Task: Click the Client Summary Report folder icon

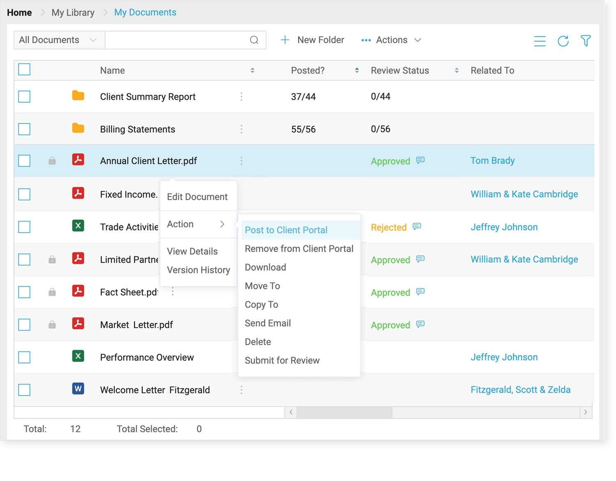Action: point(78,96)
